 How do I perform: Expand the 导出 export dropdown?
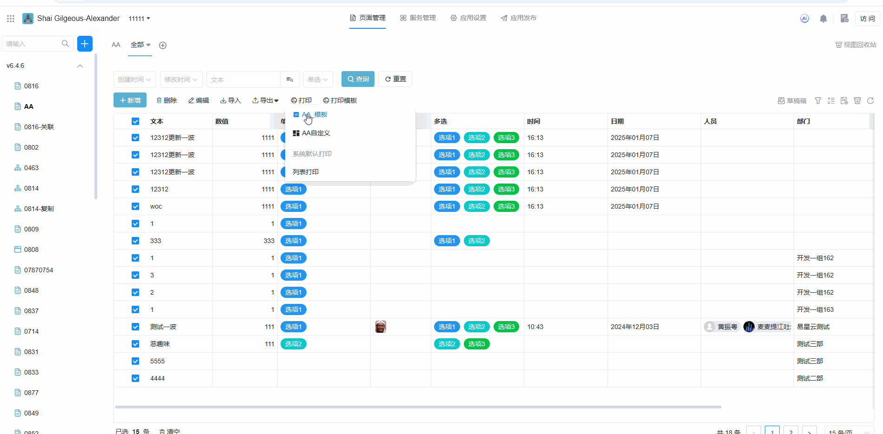265,101
